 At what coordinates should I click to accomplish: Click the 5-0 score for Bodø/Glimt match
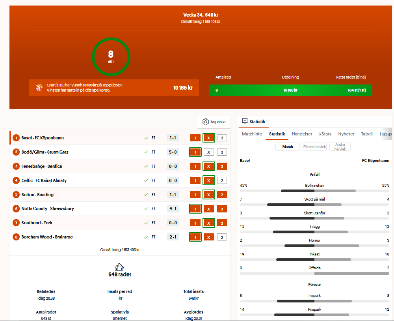pyautogui.click(x=173, y=152)
